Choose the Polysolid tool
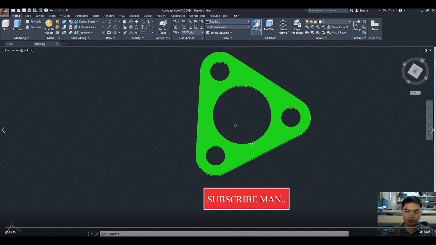Image resolution: width=436 pixels, height=245 pixels. 33,21
